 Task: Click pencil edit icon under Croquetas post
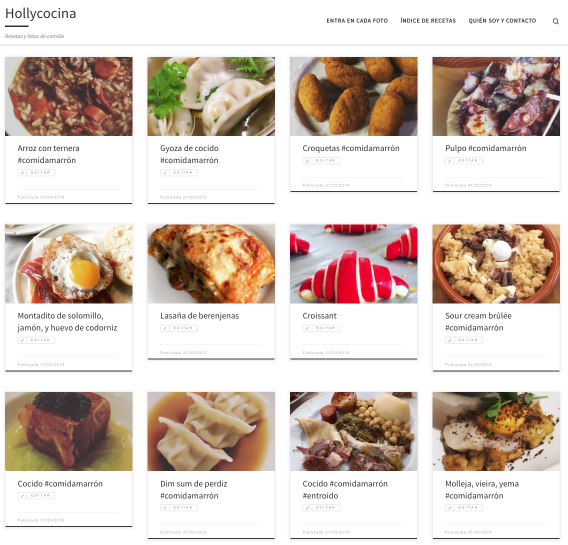pyautogui.click(x=307, y=161)
